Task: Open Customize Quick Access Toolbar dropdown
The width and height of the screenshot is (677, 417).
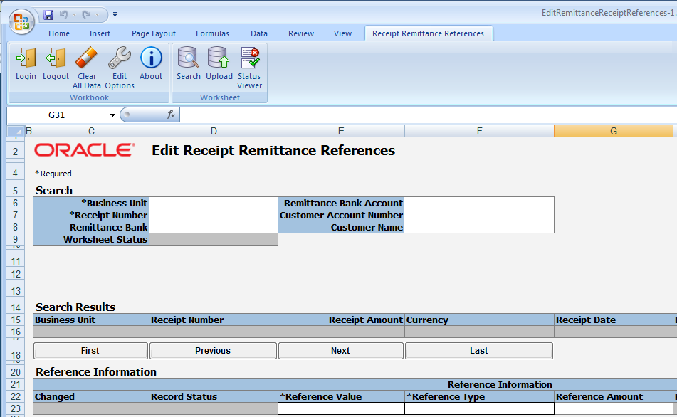Action: point(115,14)
